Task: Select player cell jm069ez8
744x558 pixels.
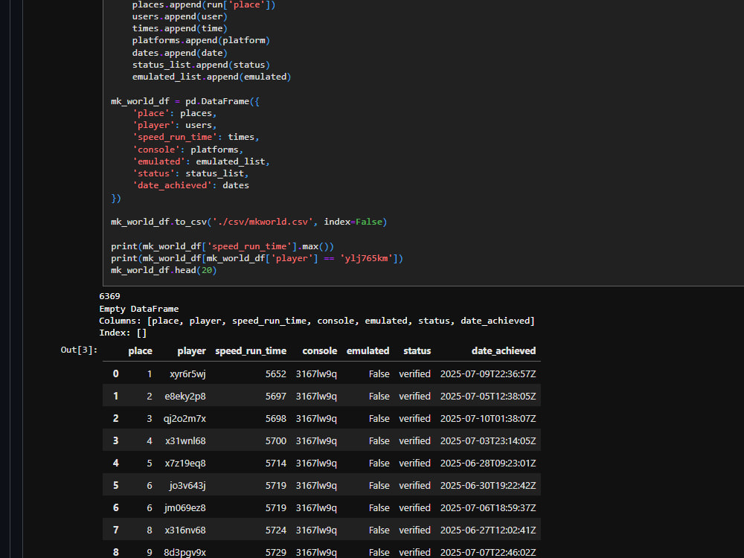Action: click(185, 507)
